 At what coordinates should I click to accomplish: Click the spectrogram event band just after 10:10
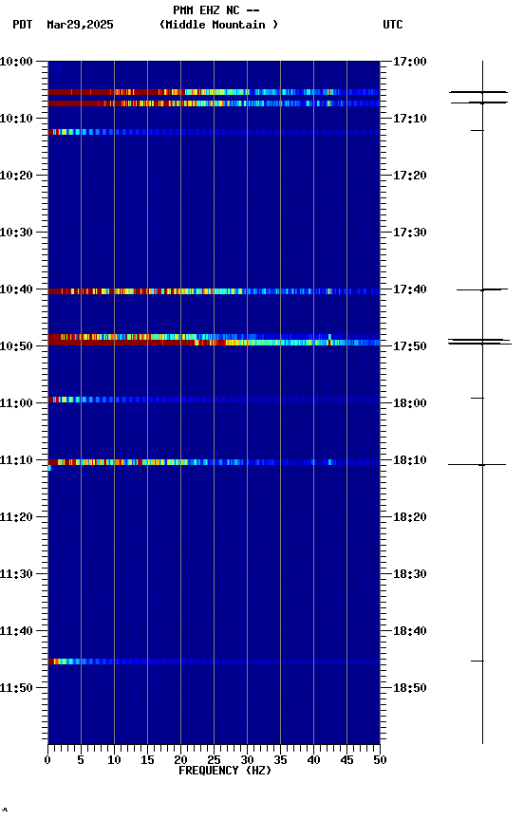click(214, 132)
